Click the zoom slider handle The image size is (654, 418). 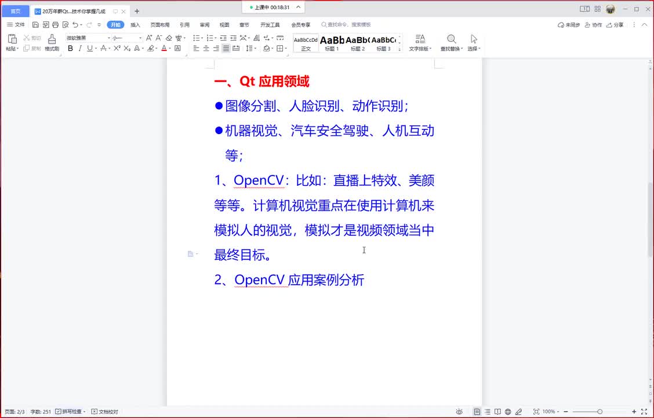pyautogui.click(x=599, y=412)
